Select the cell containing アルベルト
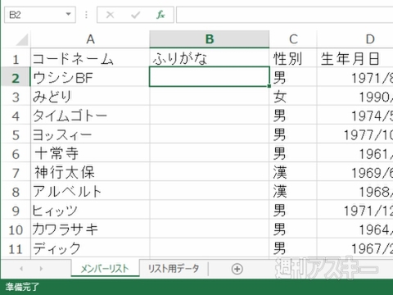This screenshot has height=295, width=393. [90, 191]
